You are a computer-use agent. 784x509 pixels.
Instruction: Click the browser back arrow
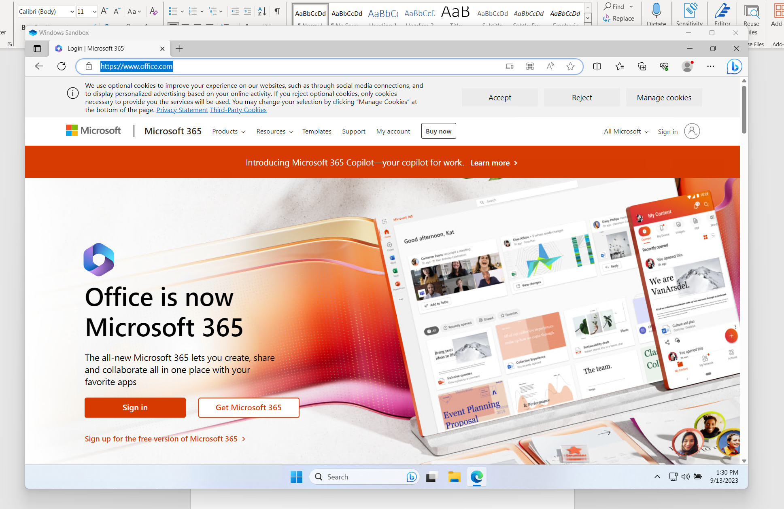(x=39, y=66)
